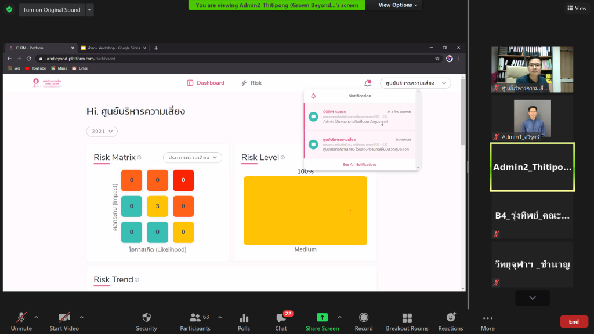The height and width of the screenshot is (334, 594).
Task: Open the Original Sound dropdown arrow
Action: [90, 10]
